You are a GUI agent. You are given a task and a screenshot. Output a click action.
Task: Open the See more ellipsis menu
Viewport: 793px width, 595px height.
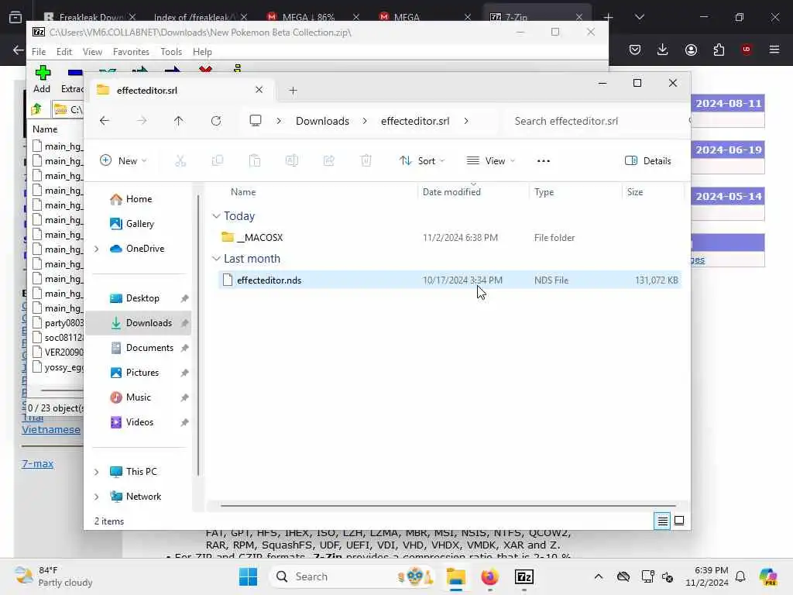(543, 161)
